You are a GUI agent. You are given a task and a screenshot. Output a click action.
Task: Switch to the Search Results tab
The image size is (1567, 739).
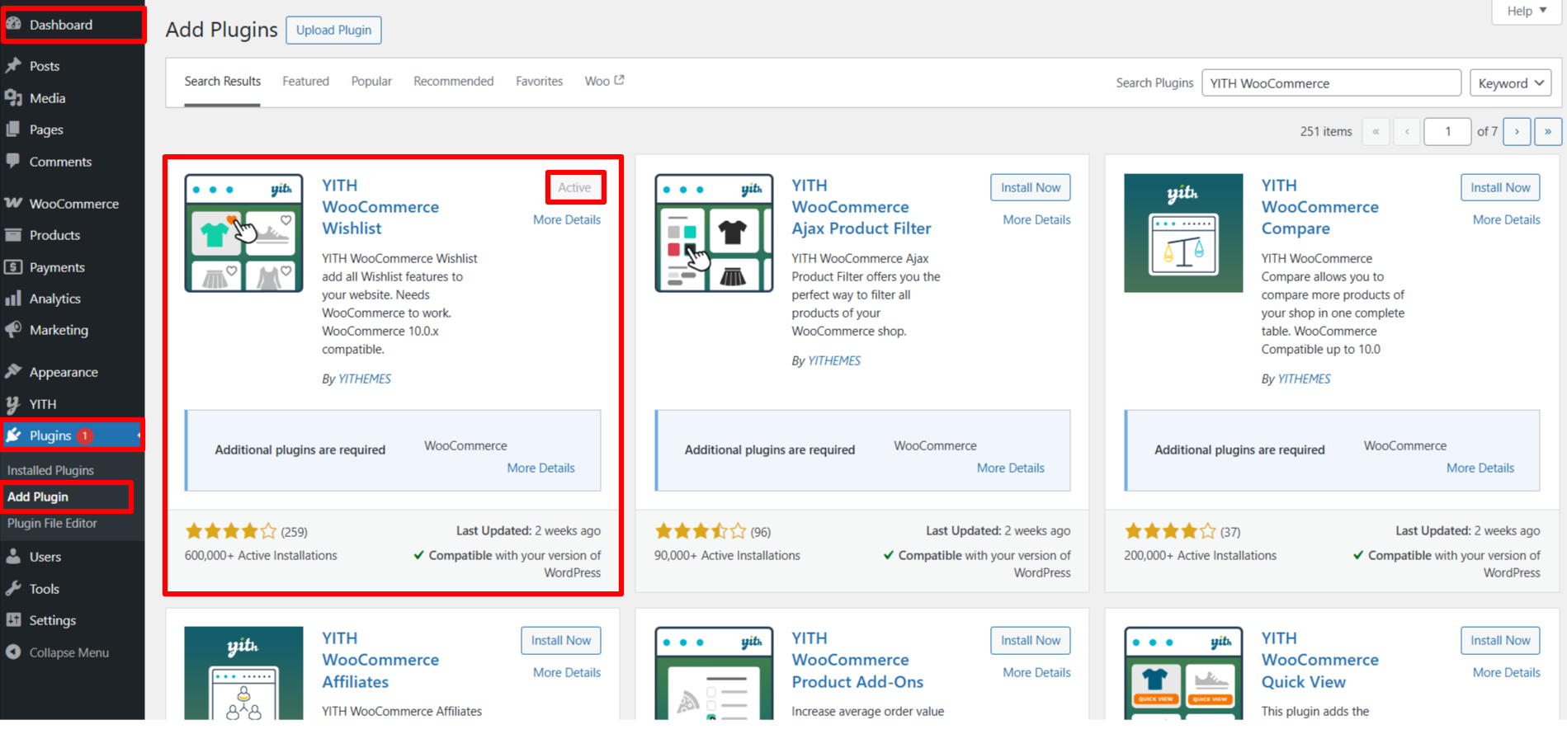click(223, 81)
